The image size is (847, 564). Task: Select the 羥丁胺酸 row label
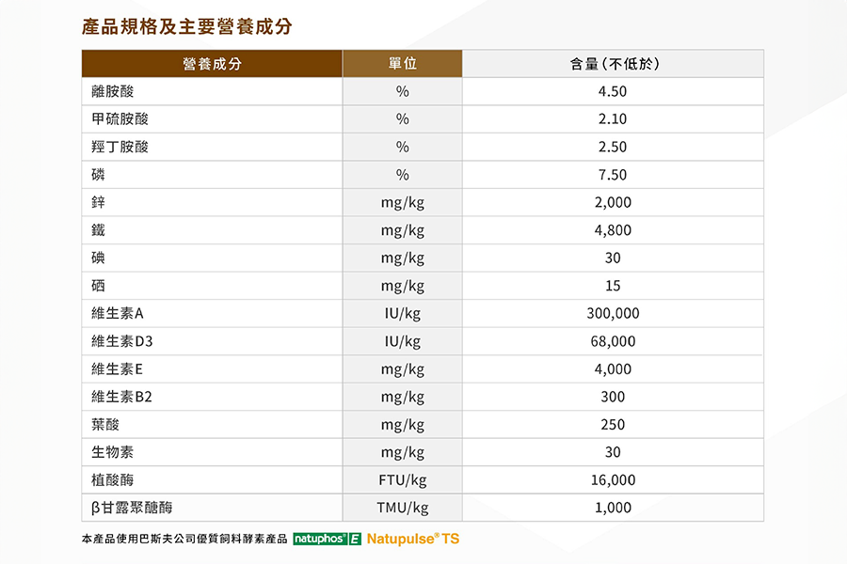tap(120, 147)
